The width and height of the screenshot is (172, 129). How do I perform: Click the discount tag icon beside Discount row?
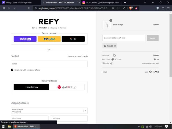[x=112, y=59]
